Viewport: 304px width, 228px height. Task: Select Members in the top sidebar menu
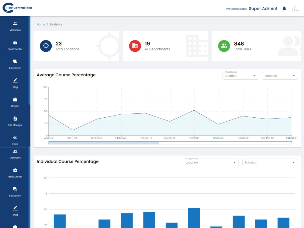pos(15,26)
